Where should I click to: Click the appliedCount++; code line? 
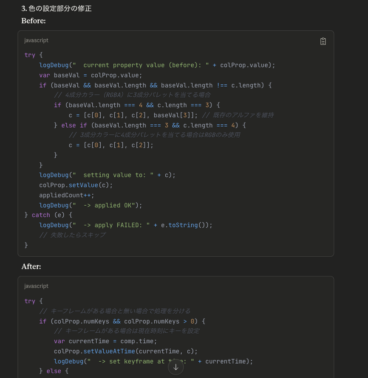(x=67, y=195)
